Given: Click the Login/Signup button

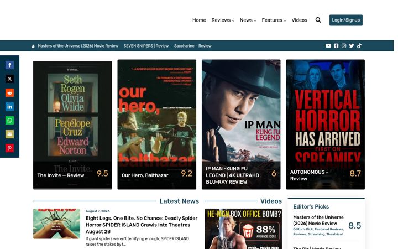Looking at the screenshot, I should pos(346,20).
